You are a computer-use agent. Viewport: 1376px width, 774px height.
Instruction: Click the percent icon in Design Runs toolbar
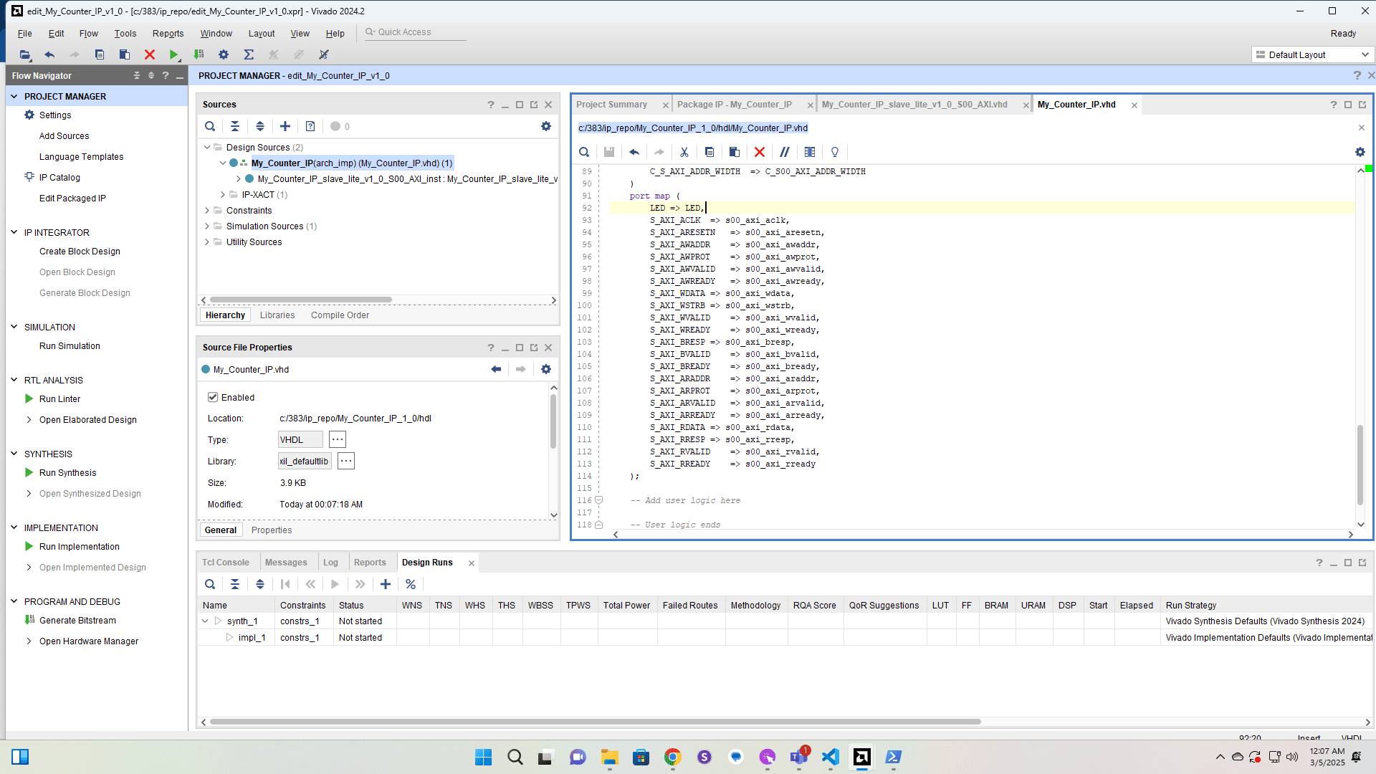click(x=411, y=584)
